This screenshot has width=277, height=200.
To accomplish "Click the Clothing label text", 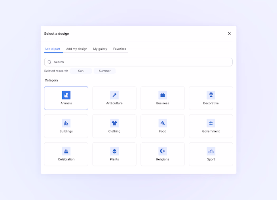I will [x=114, y=131].
